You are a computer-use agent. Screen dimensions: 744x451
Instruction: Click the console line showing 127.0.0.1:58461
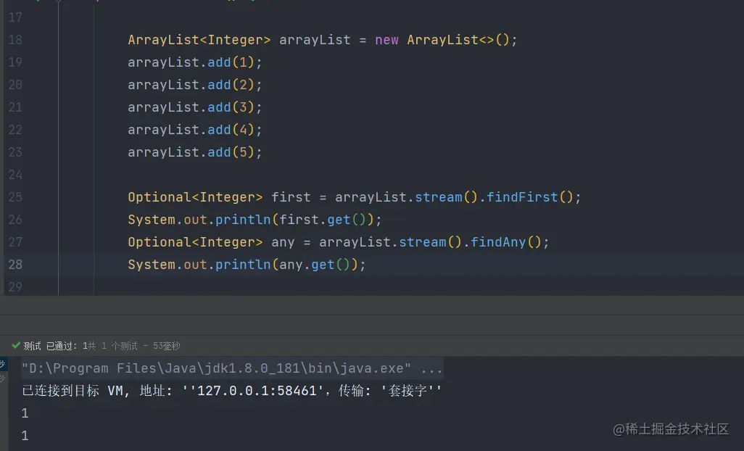pyautogui.click(x=231, y=391)
